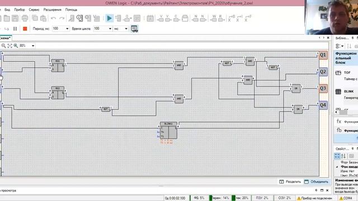This screenshot has width=358, height=201.
Task: Stop simulation with red square button
Action: click(x=25, y=28)
